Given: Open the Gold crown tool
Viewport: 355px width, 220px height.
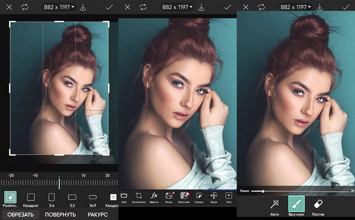Looking at the screenshot, I should tap(124, 197).
